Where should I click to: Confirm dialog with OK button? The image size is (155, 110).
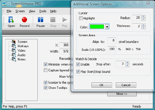click(x=102, y=85)
